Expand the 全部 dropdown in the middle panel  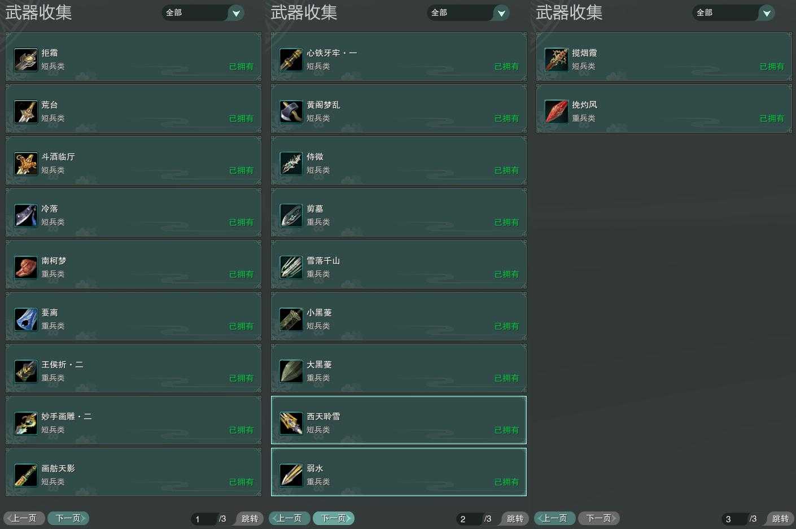tap(469, 12)
